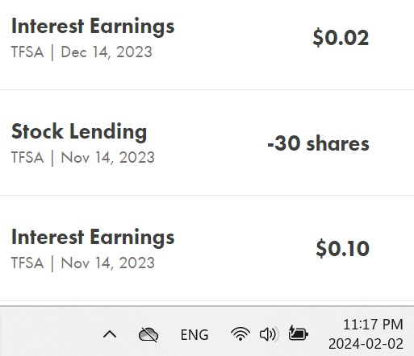Open the speaker volume icon
Image resolution: width=414 pixels, height=356 pixels.
pos(268,334)
